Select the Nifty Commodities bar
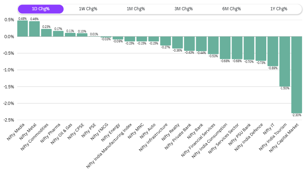 [x=46, y=32]
